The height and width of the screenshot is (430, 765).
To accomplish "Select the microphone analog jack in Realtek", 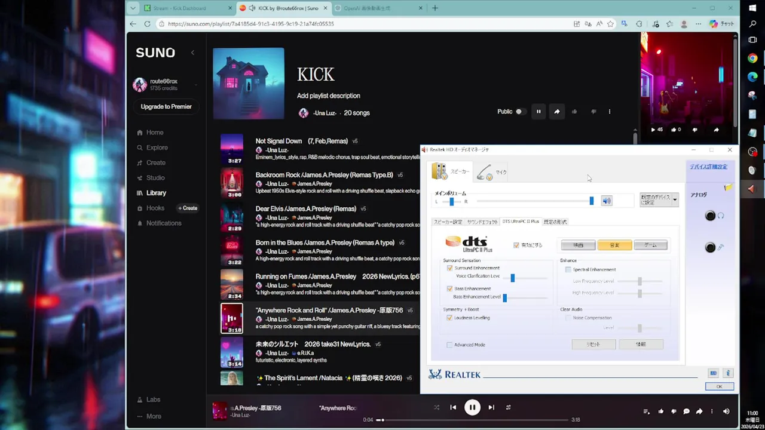I will [x=710, y=247].
